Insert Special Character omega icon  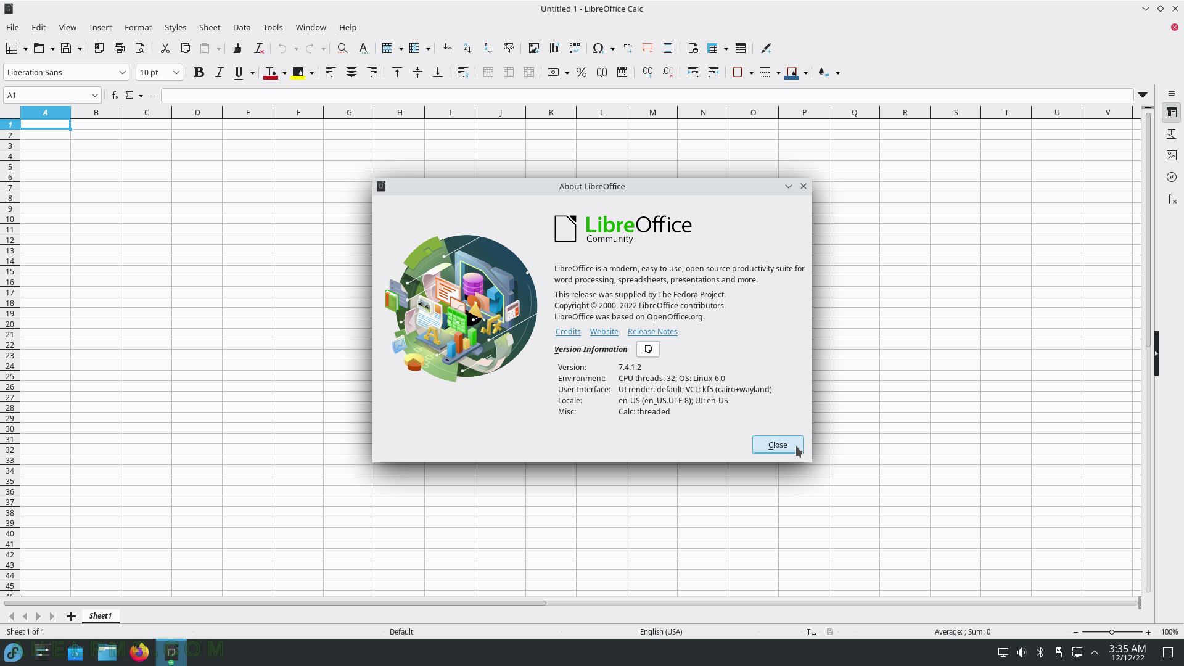(598, 48)
